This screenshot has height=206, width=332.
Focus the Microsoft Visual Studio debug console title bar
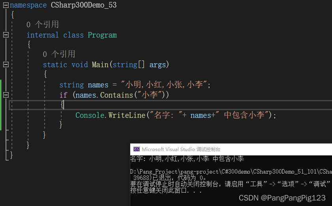[x=231, y=149]
